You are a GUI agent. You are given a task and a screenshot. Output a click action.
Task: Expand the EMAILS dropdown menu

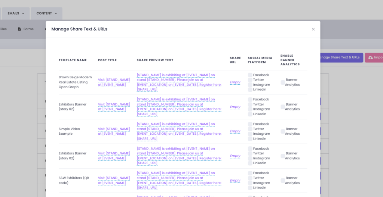[x=16, y=13]
